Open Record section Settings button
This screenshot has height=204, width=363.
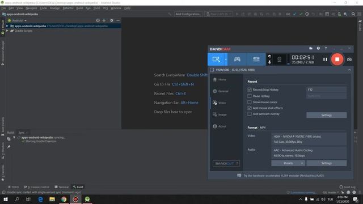327,115
